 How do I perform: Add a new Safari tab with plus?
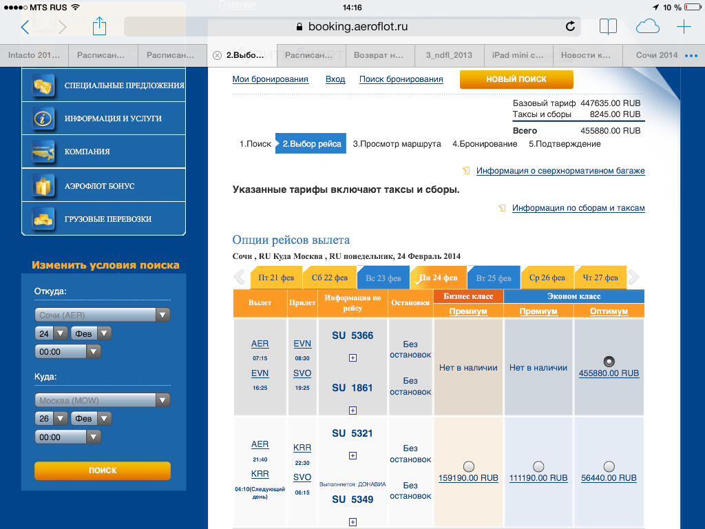pyautogui.click(x=684, y=27)
